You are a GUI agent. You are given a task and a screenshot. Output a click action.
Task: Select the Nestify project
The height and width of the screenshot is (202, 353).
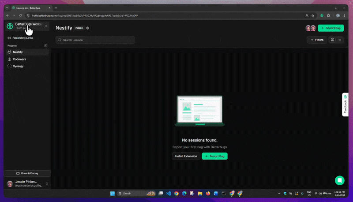pyautogui.click(x=27, y=52)
